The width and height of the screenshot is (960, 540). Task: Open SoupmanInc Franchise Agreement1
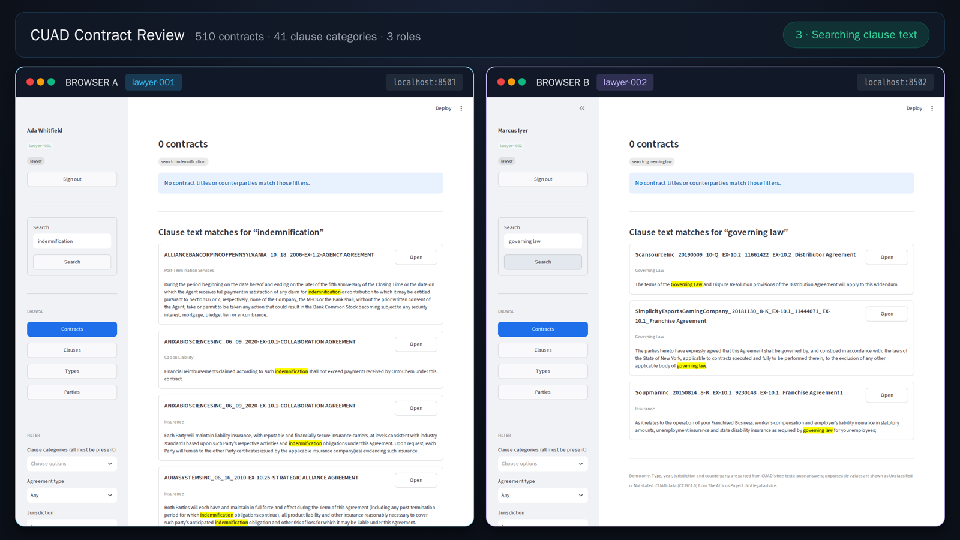[887, 395]
